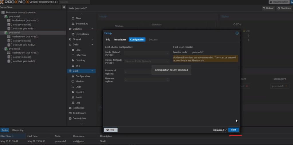Click the root@pam user name cell
293x145 pixels.
tap(78, 142)
